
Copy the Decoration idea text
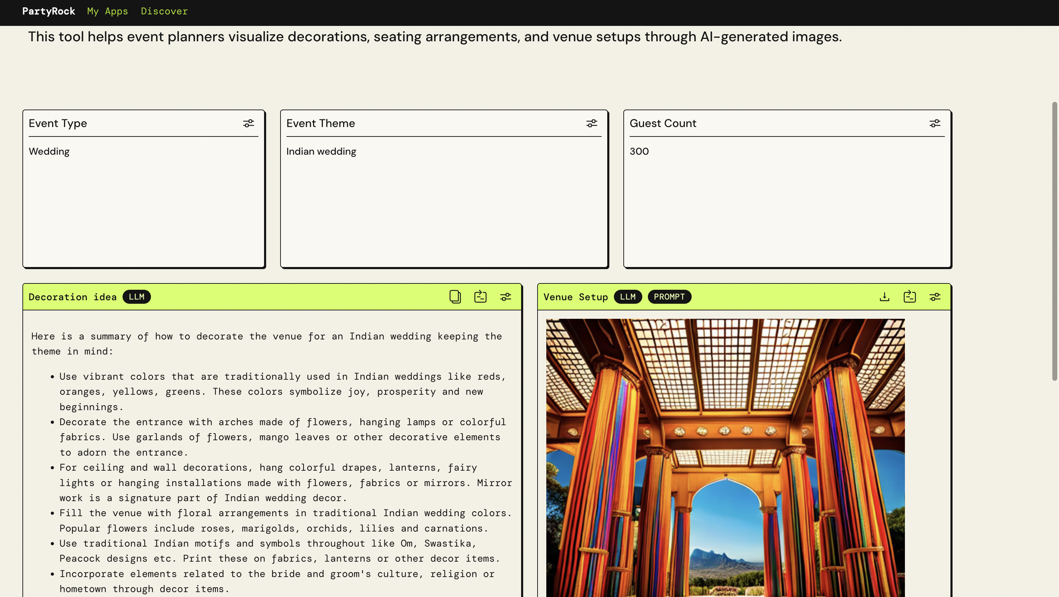coord(455,297)
